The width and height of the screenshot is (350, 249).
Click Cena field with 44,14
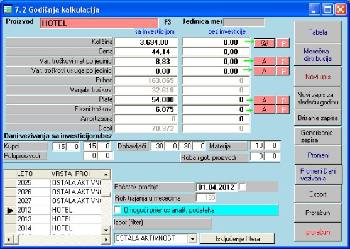coord(146,52)
